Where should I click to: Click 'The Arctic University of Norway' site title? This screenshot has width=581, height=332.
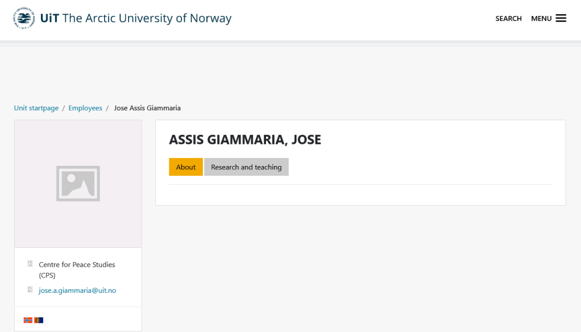[x=147, y=18]
